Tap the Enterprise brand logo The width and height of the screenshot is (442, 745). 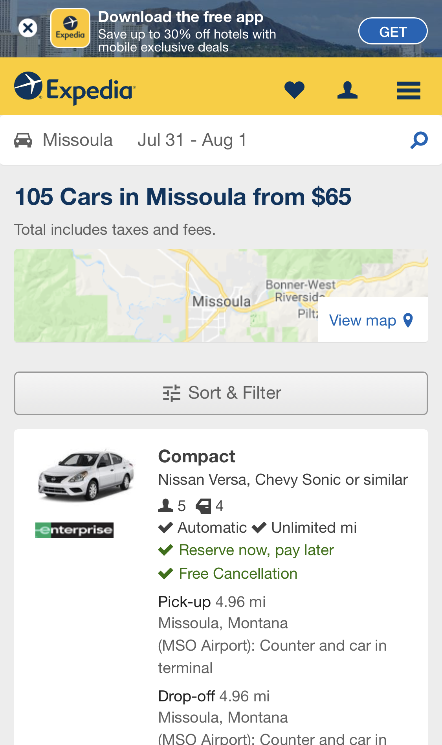point(74,530)
